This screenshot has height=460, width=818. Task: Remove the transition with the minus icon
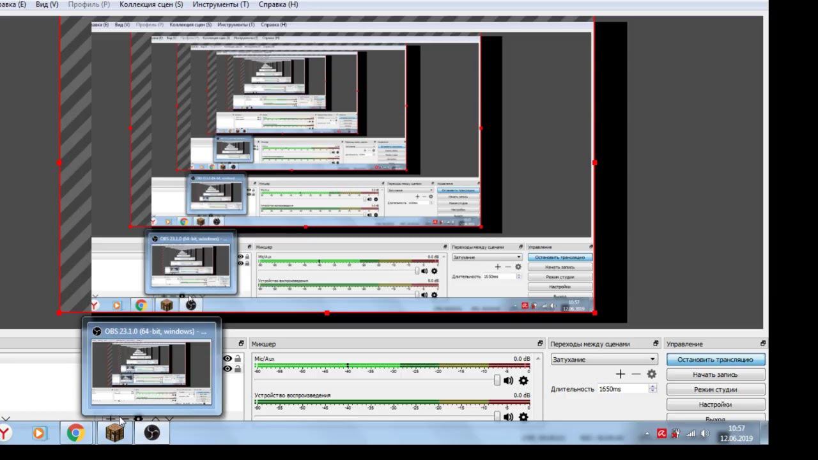click(x=636, y=374)
